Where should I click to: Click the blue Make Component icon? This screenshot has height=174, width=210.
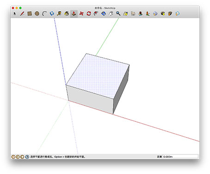coord(52,13)
